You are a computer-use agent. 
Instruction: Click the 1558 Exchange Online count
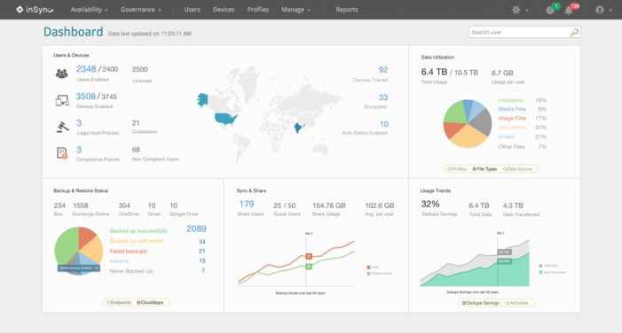[x=81, y=205]
